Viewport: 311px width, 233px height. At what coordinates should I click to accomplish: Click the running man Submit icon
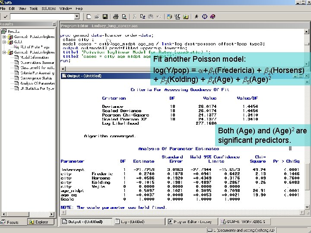point(197,17)
